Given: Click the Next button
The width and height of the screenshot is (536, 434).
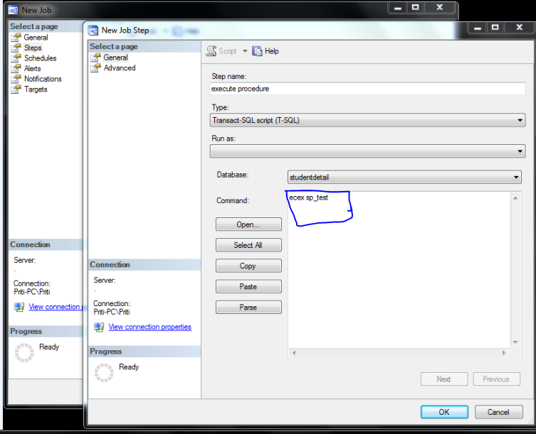Looking at the screenshot, I should [x=444, y=379].
